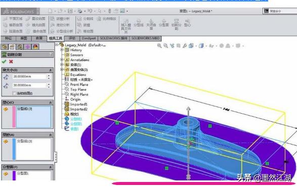297x187 pixels.
Task: Toggle the 连锁曲面 interlock surface checkbox
Action: tap(14, 93)
